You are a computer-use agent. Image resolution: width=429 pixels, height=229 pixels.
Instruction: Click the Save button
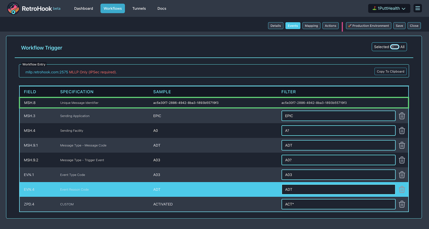(399, 26)
